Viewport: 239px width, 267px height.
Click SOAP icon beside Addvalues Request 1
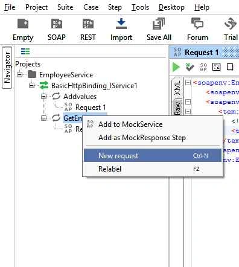point(68,107)
